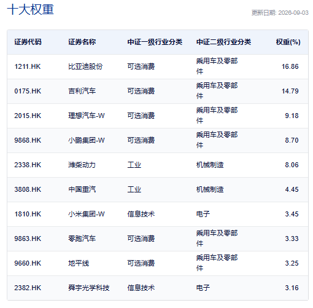Click the 中国重汽 stock name
Screen dimensions: 313x308
(82, 189)
